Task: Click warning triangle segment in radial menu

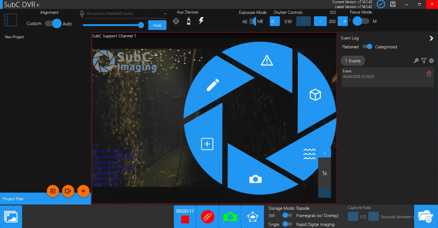Action: pyautogui.click(x=267, y=61)
